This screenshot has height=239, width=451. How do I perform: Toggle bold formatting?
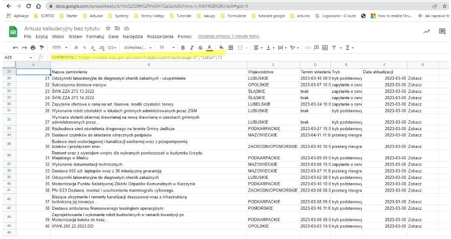click(183, 47)
